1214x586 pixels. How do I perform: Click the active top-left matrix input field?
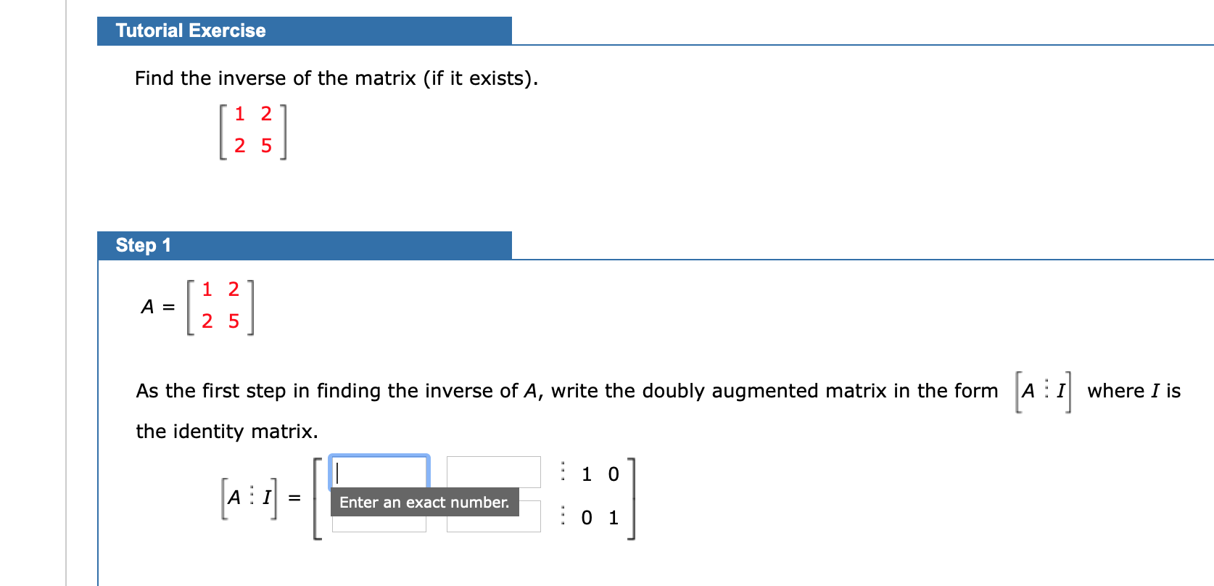378,472
